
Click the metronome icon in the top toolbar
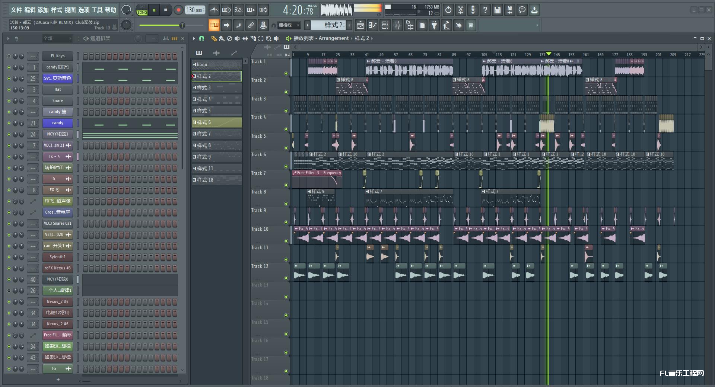coord(214,10)
